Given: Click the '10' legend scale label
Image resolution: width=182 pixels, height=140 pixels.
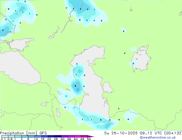Looking at the screenshot, I should pos(36,139).
